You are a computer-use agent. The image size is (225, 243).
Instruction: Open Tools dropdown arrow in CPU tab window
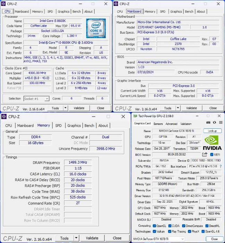(x=66, y=108)
